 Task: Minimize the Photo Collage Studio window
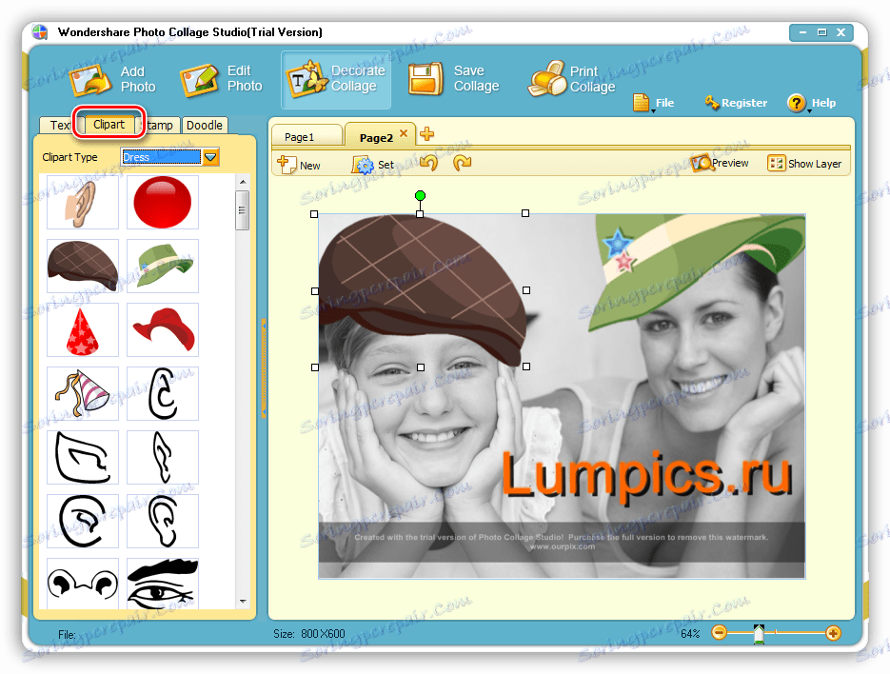[802, 32]
